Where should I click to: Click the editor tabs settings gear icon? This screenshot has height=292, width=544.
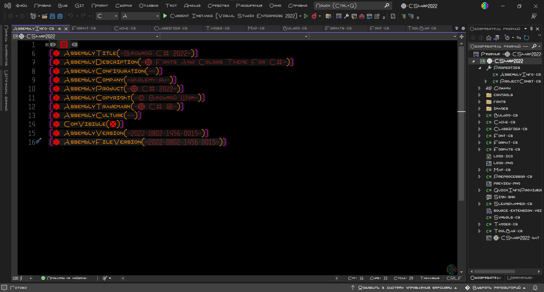(463, 28)
